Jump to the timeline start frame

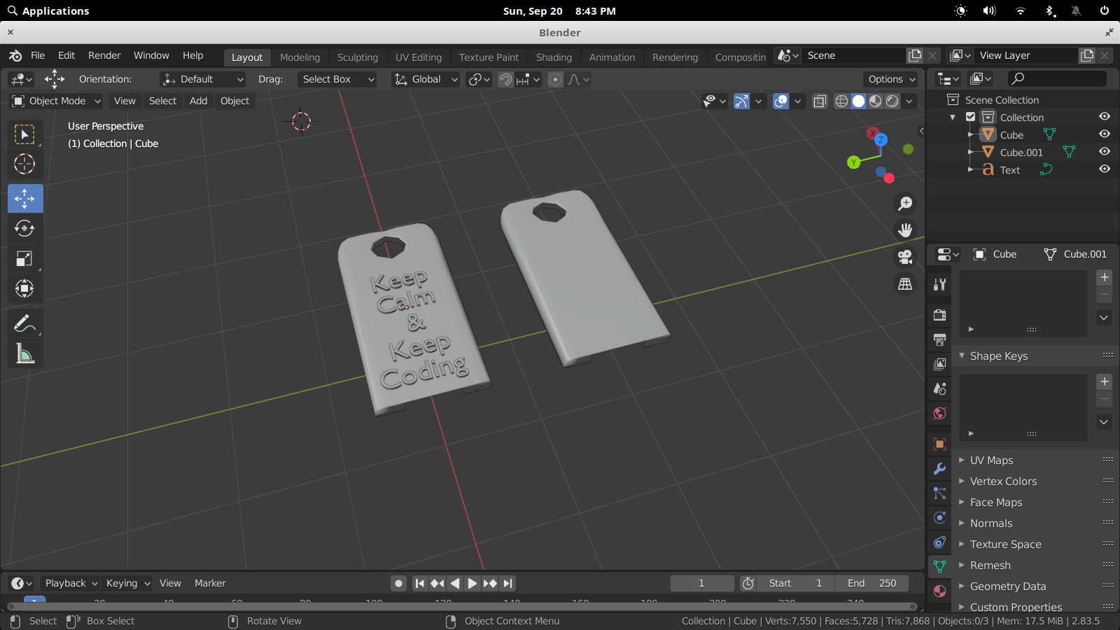click(x=419, y=583)
